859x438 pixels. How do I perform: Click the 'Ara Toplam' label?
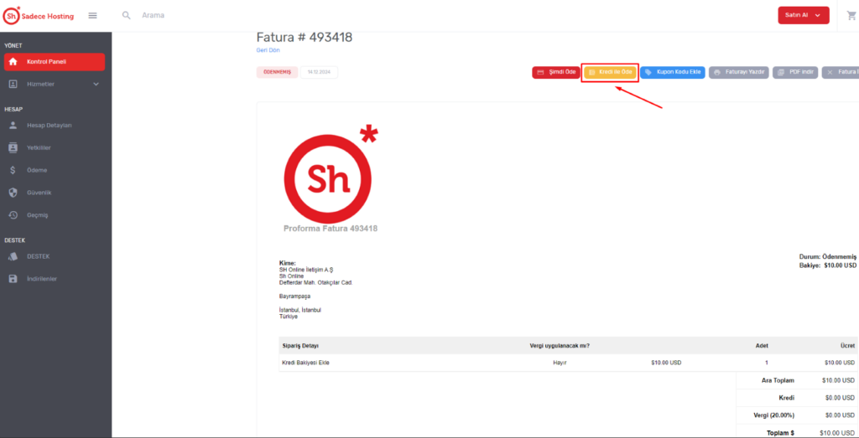(778, 380)
